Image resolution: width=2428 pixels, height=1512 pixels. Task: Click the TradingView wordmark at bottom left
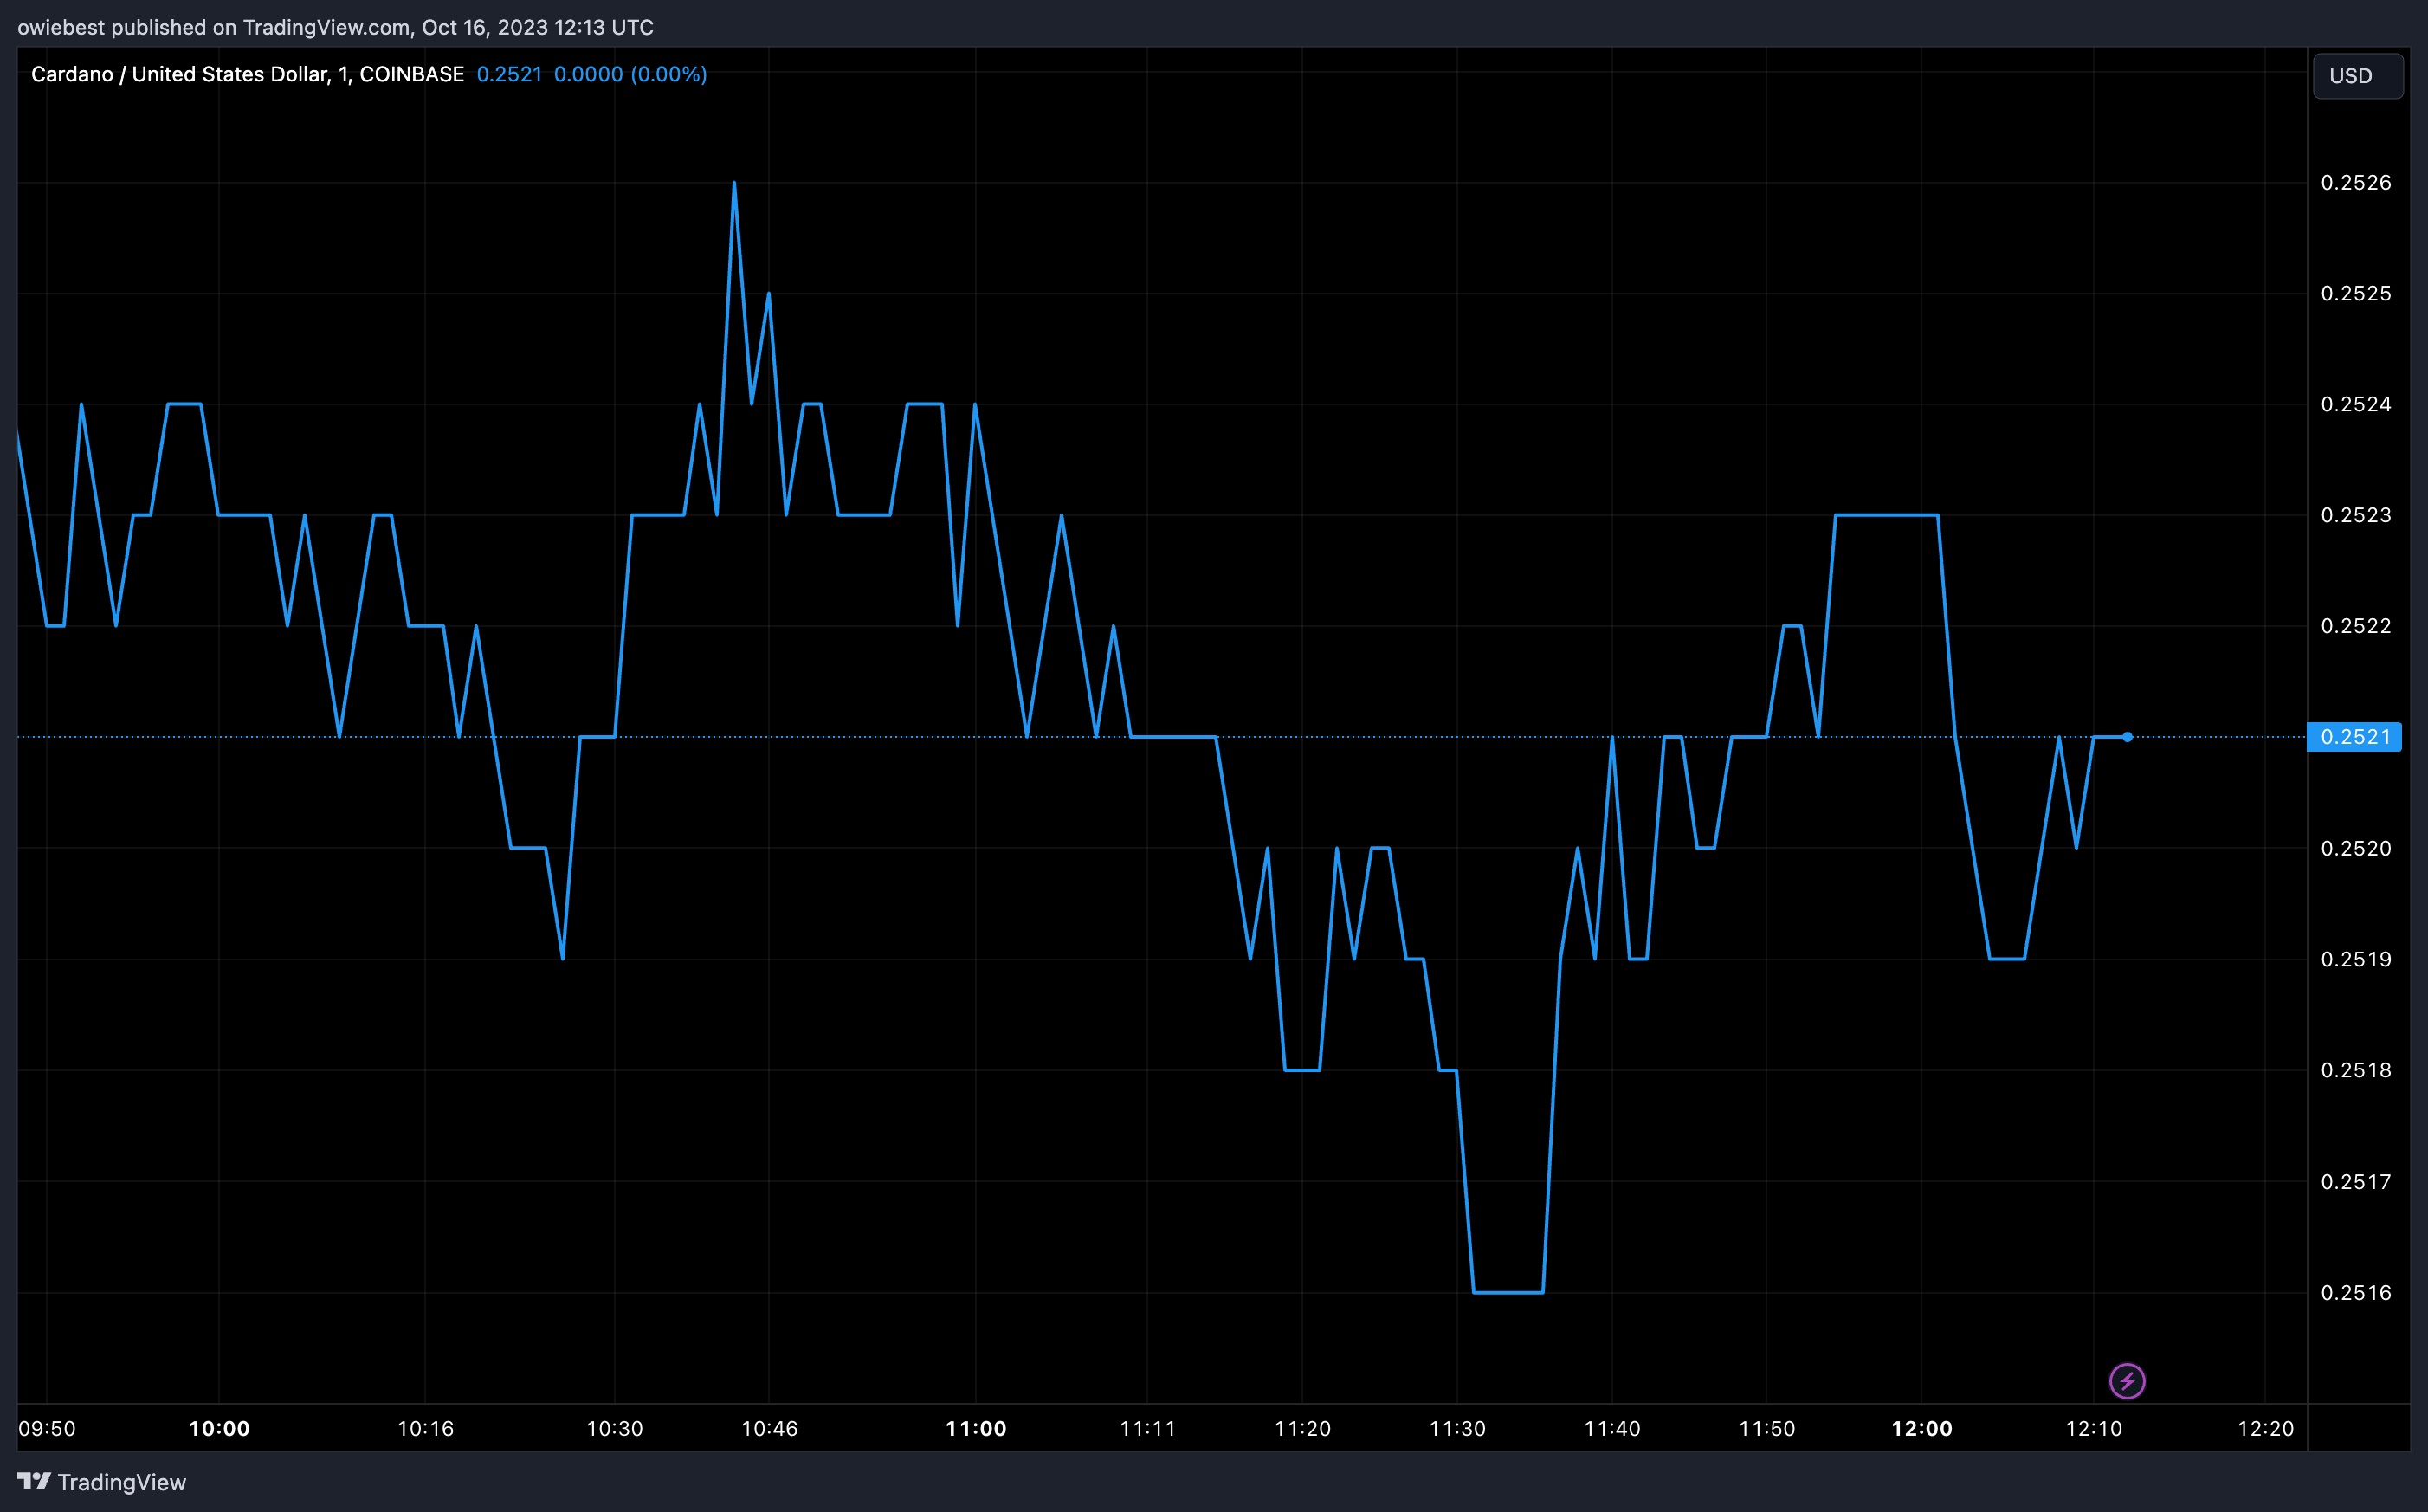[122, 1482]
